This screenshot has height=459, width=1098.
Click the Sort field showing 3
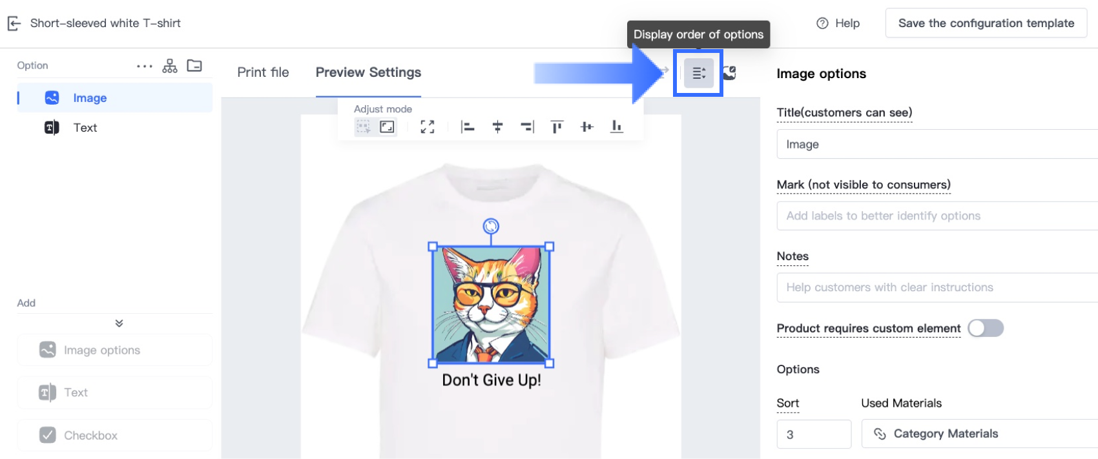(x=814, y=434)
